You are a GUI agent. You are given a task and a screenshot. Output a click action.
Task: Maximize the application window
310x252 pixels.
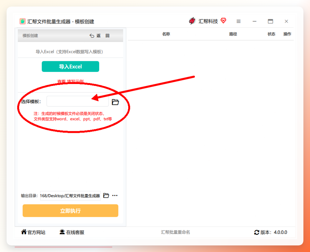click(270, 21)
